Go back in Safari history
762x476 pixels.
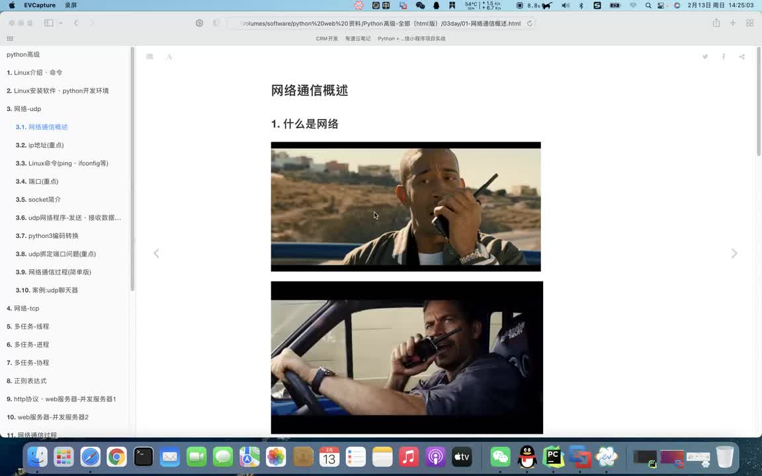(x=76, y=23)
